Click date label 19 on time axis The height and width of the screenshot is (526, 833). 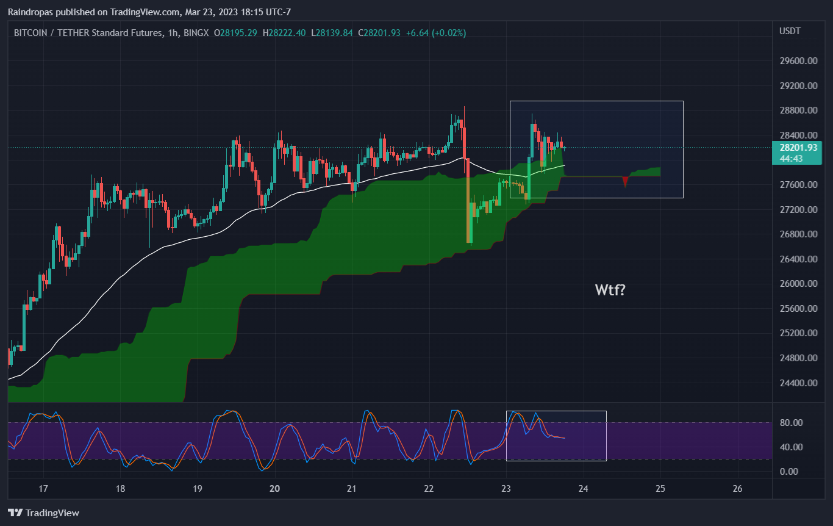(x=198, y=489)
